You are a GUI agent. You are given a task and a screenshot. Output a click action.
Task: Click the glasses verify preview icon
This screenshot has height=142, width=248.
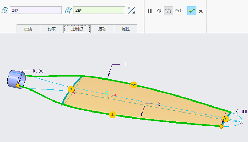tap(178, 11)
